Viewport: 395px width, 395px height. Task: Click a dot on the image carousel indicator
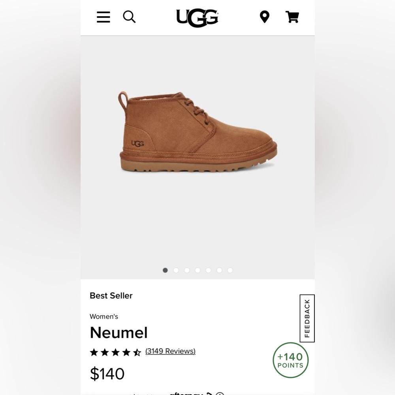(x=197, y=270)
